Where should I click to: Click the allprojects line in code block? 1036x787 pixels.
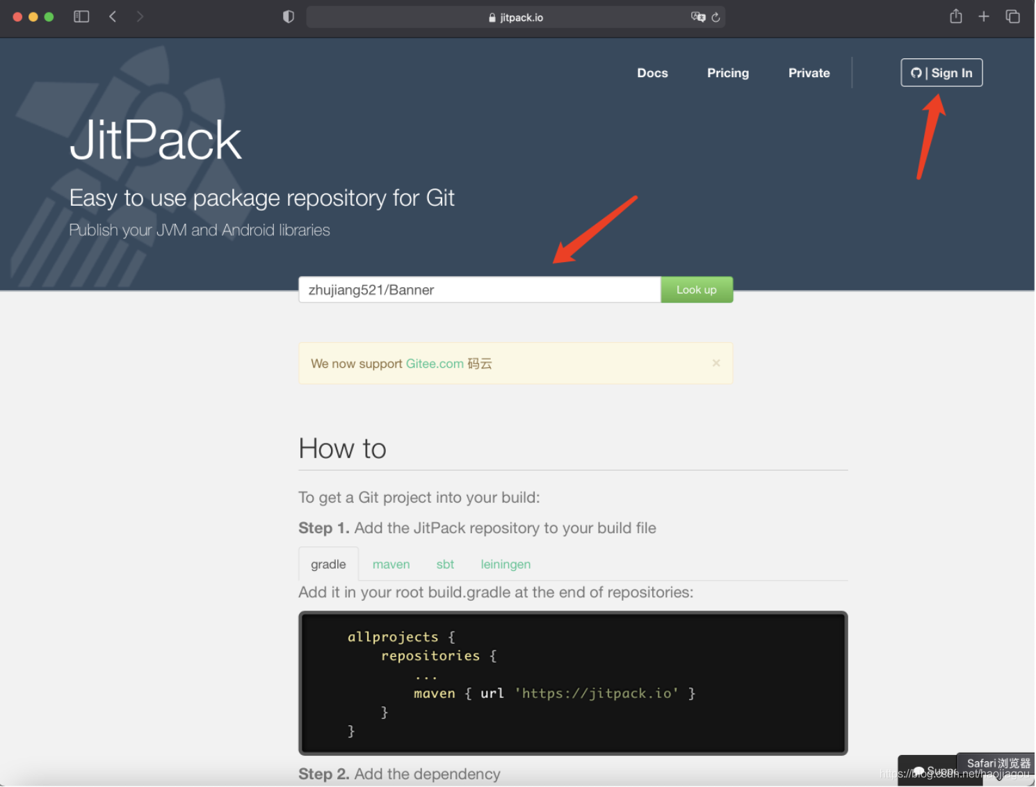(x=401, y=637)
